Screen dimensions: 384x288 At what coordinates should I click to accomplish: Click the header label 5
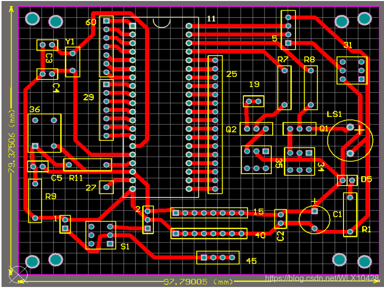(x=275, y=38)
